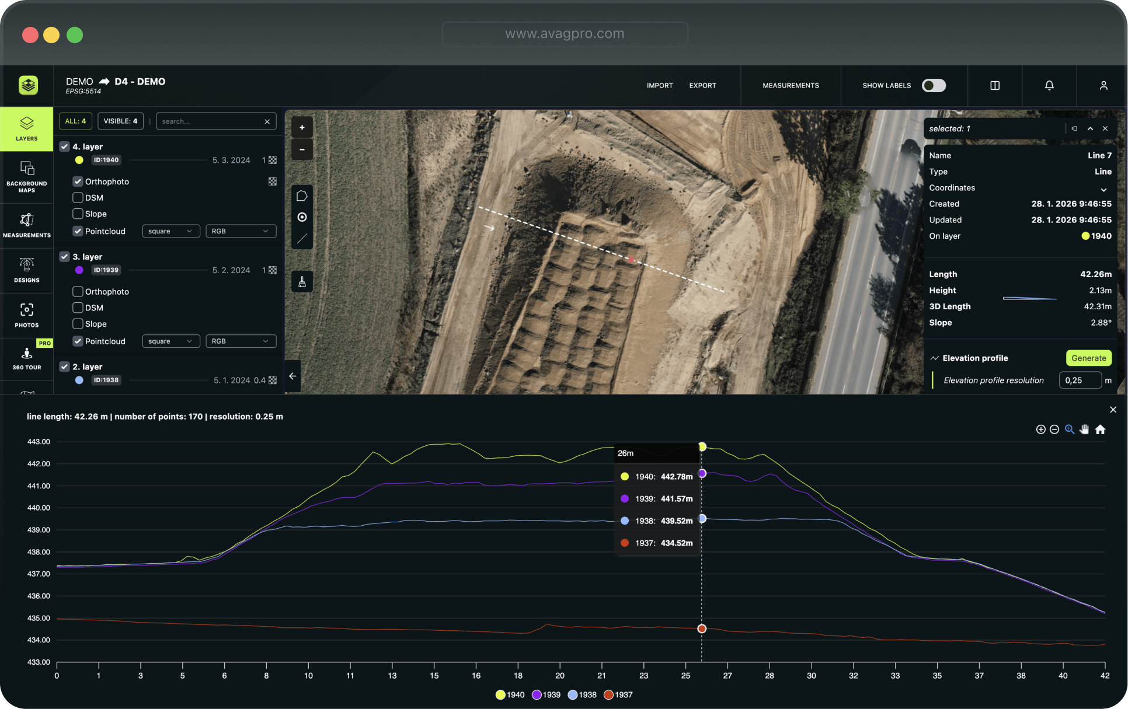Click the 1940 yellow legend swatch
This screenshot has height=709, width=1128.
pyautogui.click(x=500, y=694)
